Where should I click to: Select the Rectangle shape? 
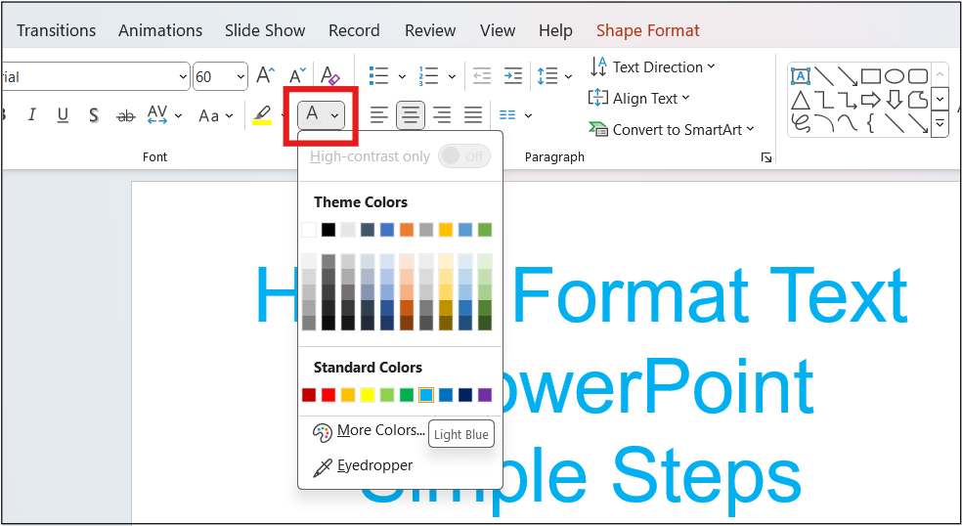pyautogui.click(x=870, y=76)
